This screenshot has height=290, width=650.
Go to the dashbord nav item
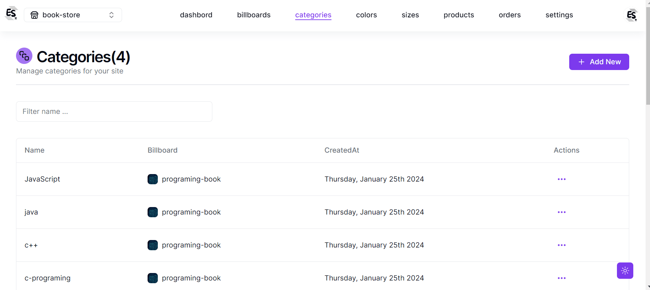pos(196,15)
